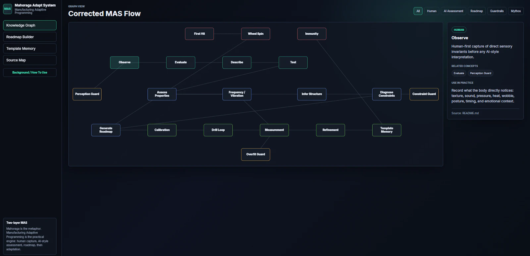
Task: Select the Observe graph node
Action: [125, 62]
